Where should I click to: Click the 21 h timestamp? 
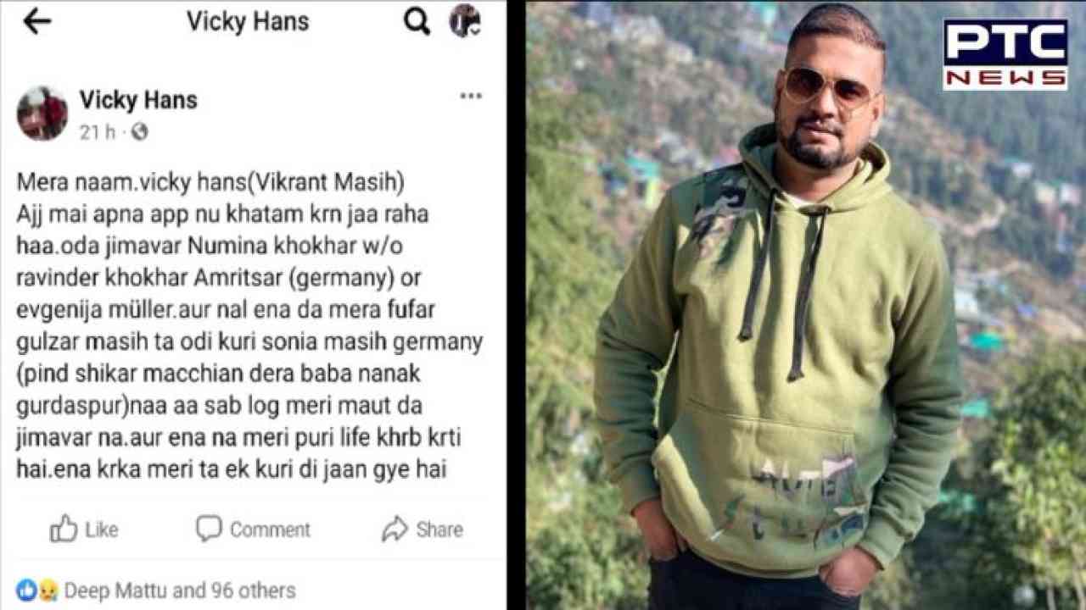(x=97, y=132)
